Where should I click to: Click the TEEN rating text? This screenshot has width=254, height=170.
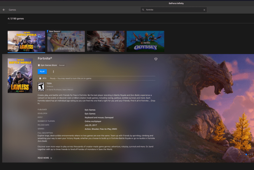(49, 83)
